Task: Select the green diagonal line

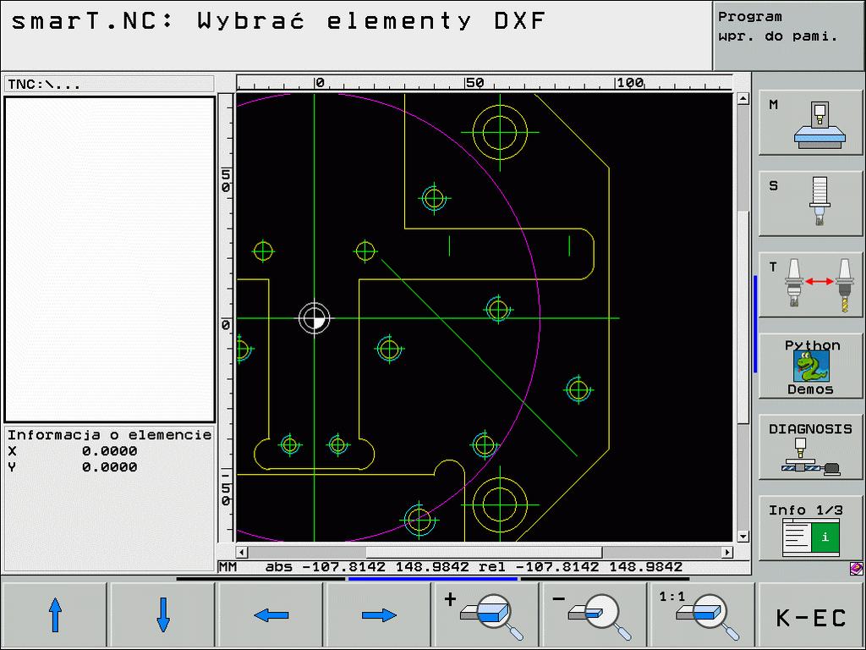Action: (x=479, y=358)
